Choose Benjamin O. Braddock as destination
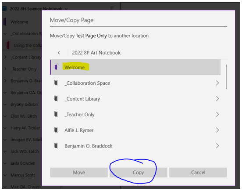This screenshot has width=242, height=191. pyautogui.click(x=135, y=146)
